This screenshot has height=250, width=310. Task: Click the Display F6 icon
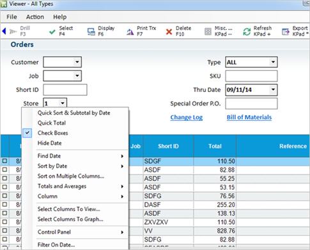coord(91,32)
